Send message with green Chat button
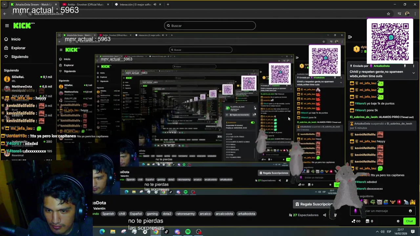The image size is (420, 236). click(x=409, y=221)
